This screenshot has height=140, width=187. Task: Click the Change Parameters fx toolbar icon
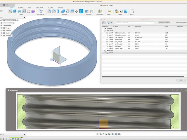click(81, 11)
